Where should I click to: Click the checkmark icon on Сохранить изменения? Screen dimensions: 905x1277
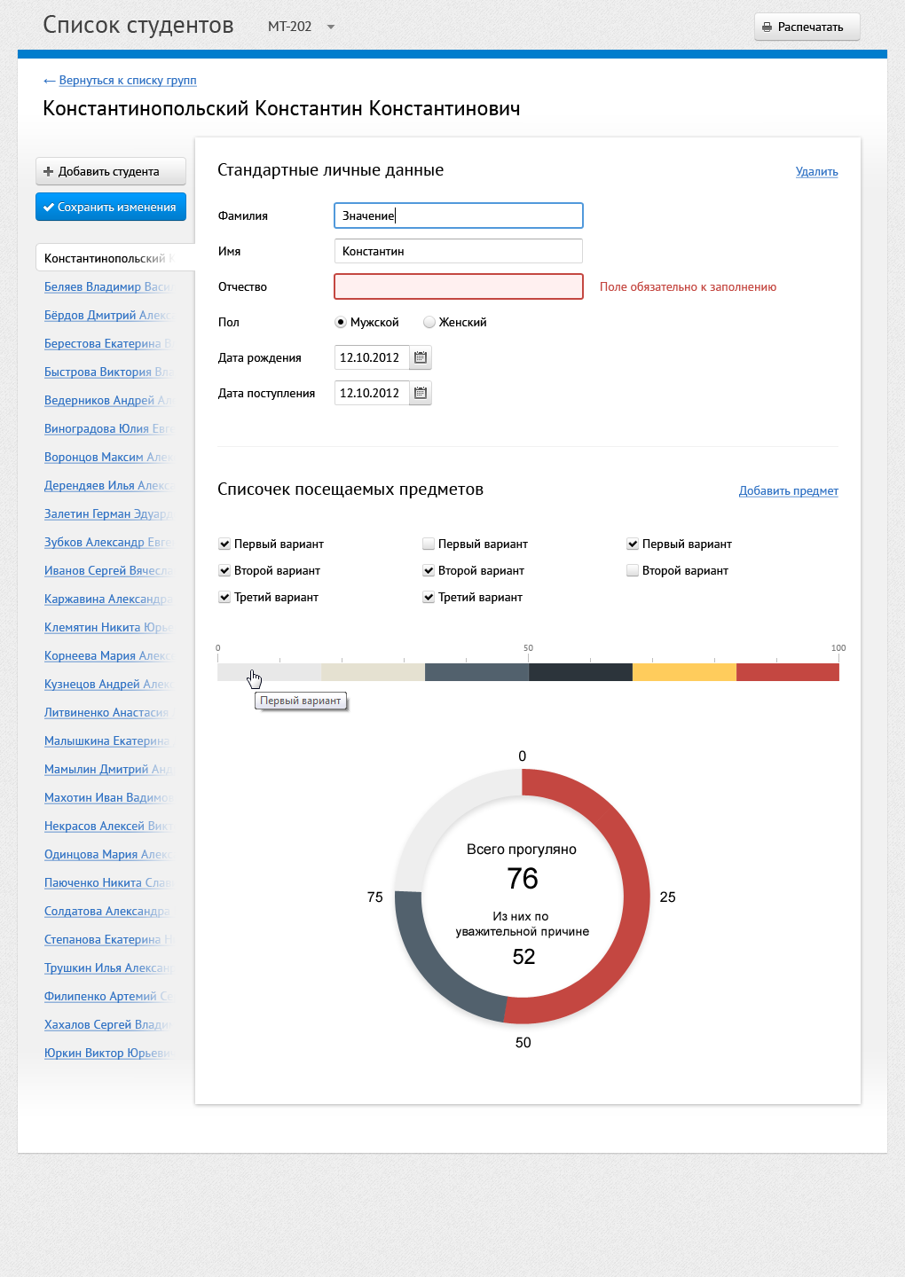click(49, 208)
